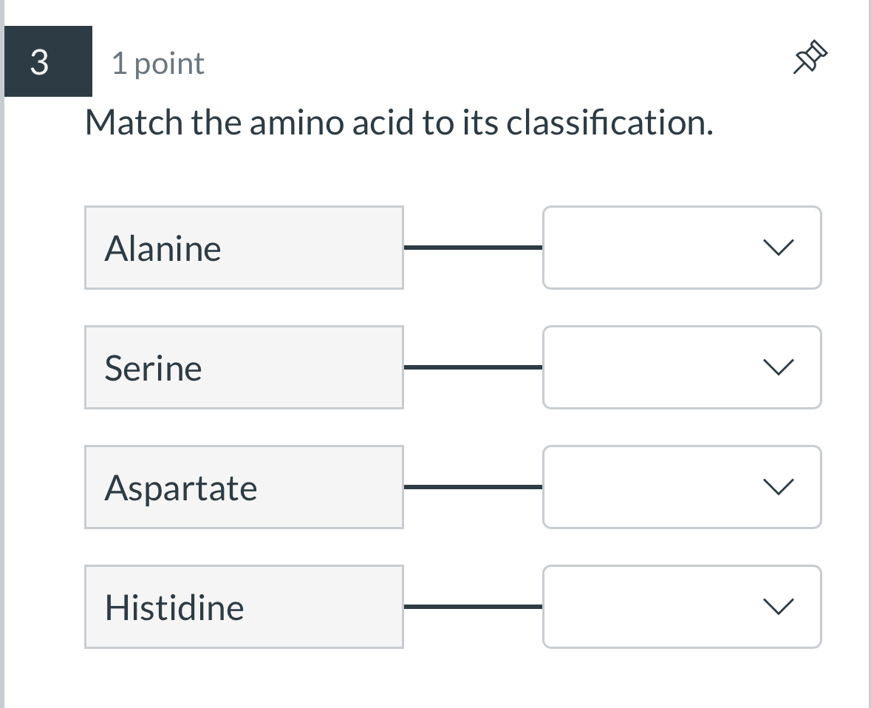Click the 1 point label
This screenshot has height=708, width=871.
point(157,64)
